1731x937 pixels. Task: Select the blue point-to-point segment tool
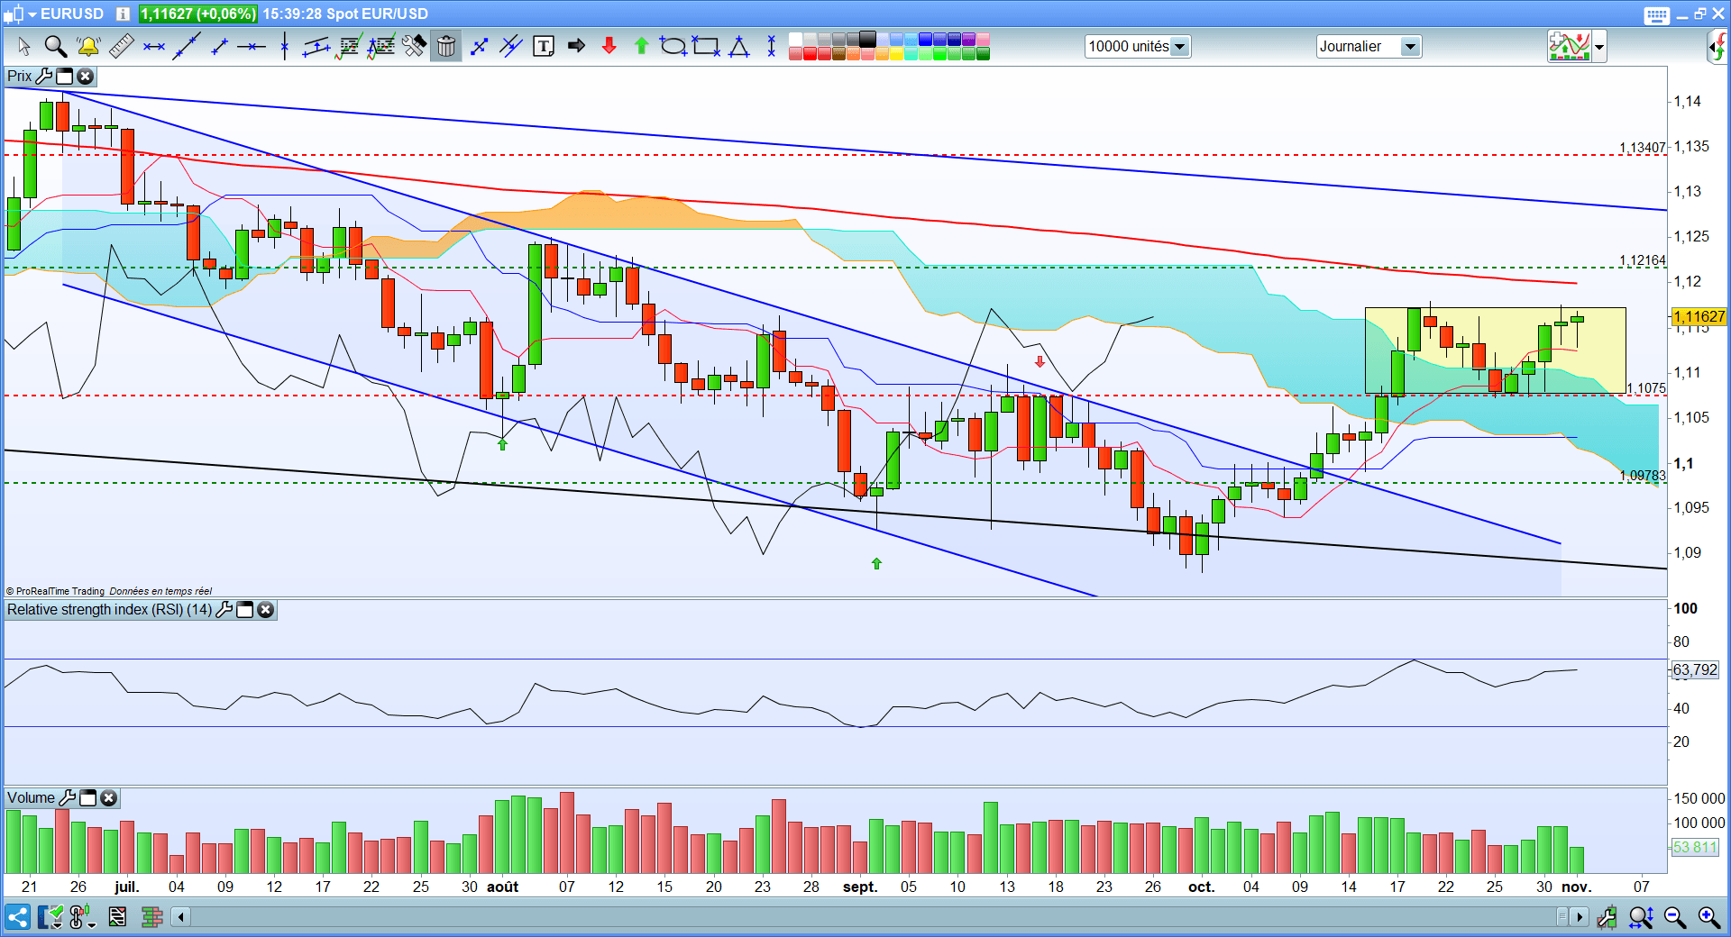479,46
